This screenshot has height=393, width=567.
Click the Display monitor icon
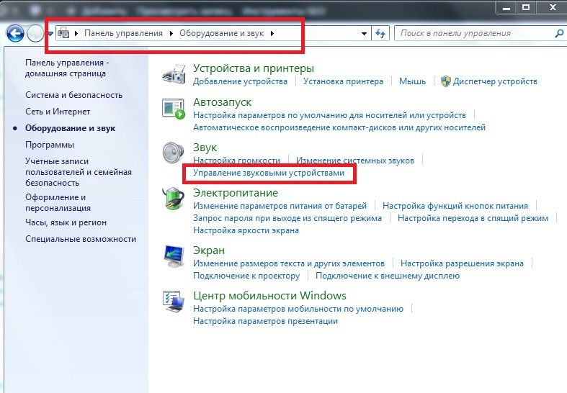174,256
